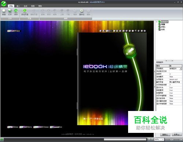The width and height of the screenshot is (183, 142).
Task: Select the 版面1 page in tree
Action: tap(163, 27)
